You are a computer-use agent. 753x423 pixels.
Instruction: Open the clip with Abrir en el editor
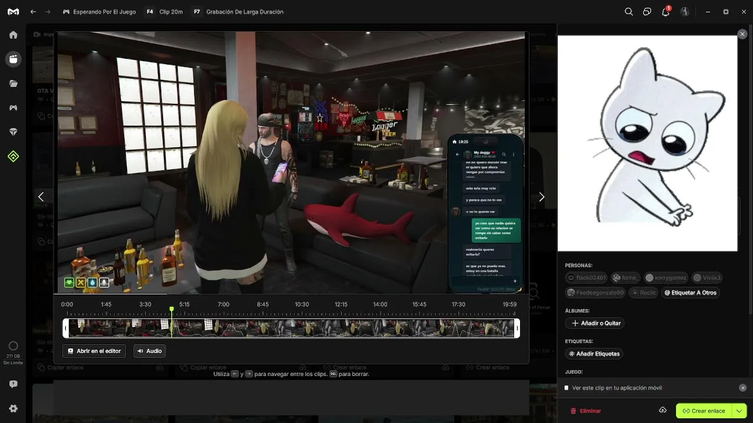(94, 351)
